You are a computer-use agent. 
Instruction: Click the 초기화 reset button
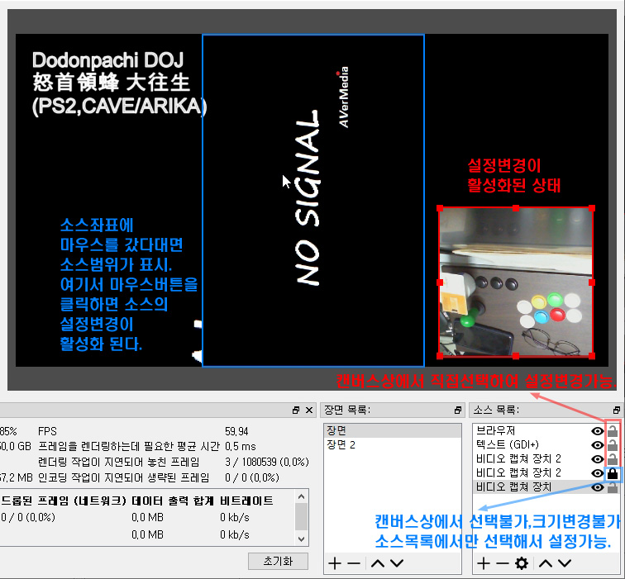(278, 561)
